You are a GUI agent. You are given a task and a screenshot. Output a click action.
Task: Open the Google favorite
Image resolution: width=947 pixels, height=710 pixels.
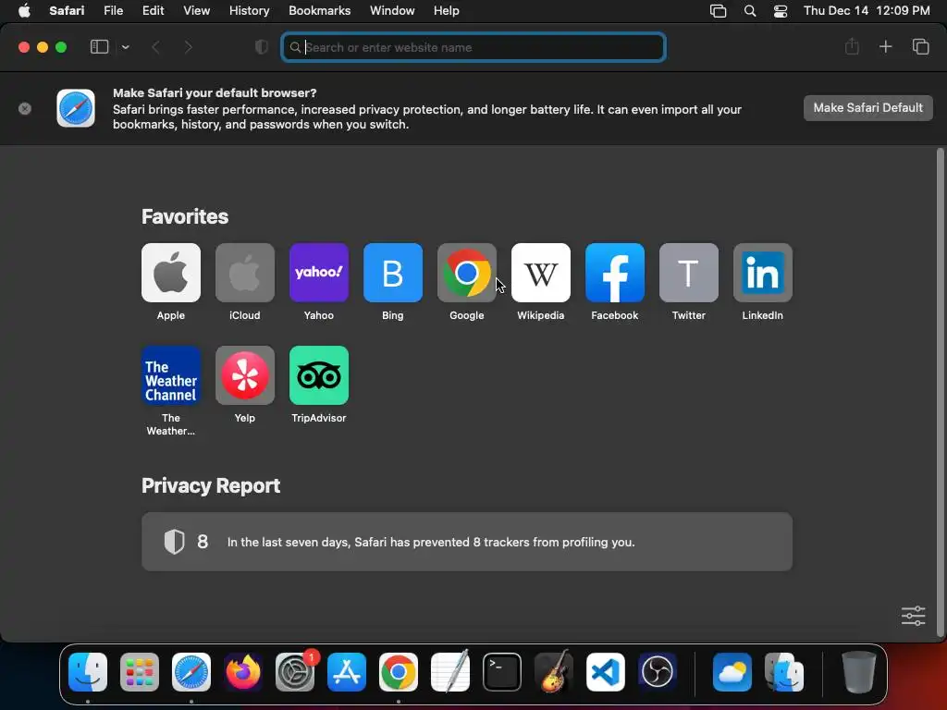[x=467, y=273]
